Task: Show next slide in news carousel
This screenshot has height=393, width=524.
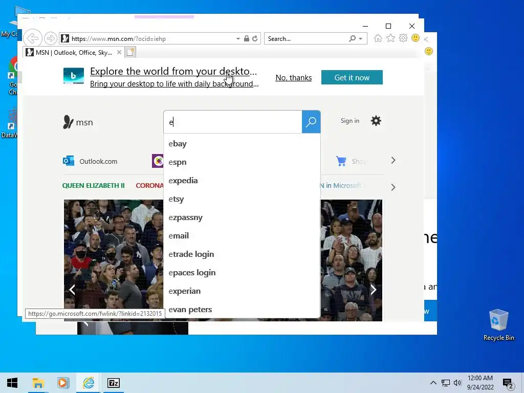Action: [x=374, y=290]
